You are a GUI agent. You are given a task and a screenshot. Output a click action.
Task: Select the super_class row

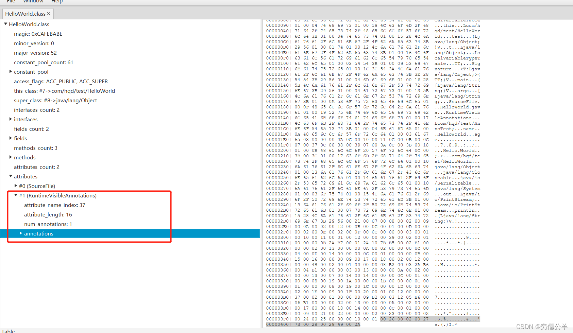[x=55, y=101]
